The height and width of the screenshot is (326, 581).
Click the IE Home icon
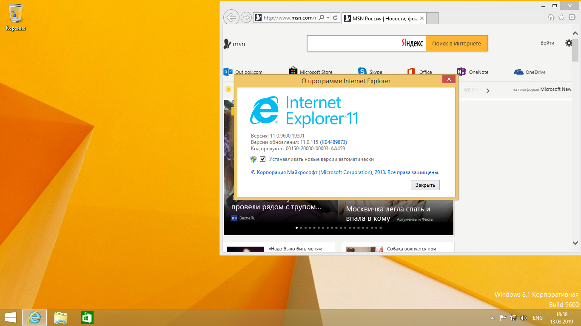[551, 17]
